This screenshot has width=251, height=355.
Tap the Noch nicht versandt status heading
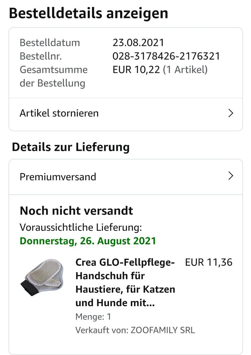(x=76, y=211)
